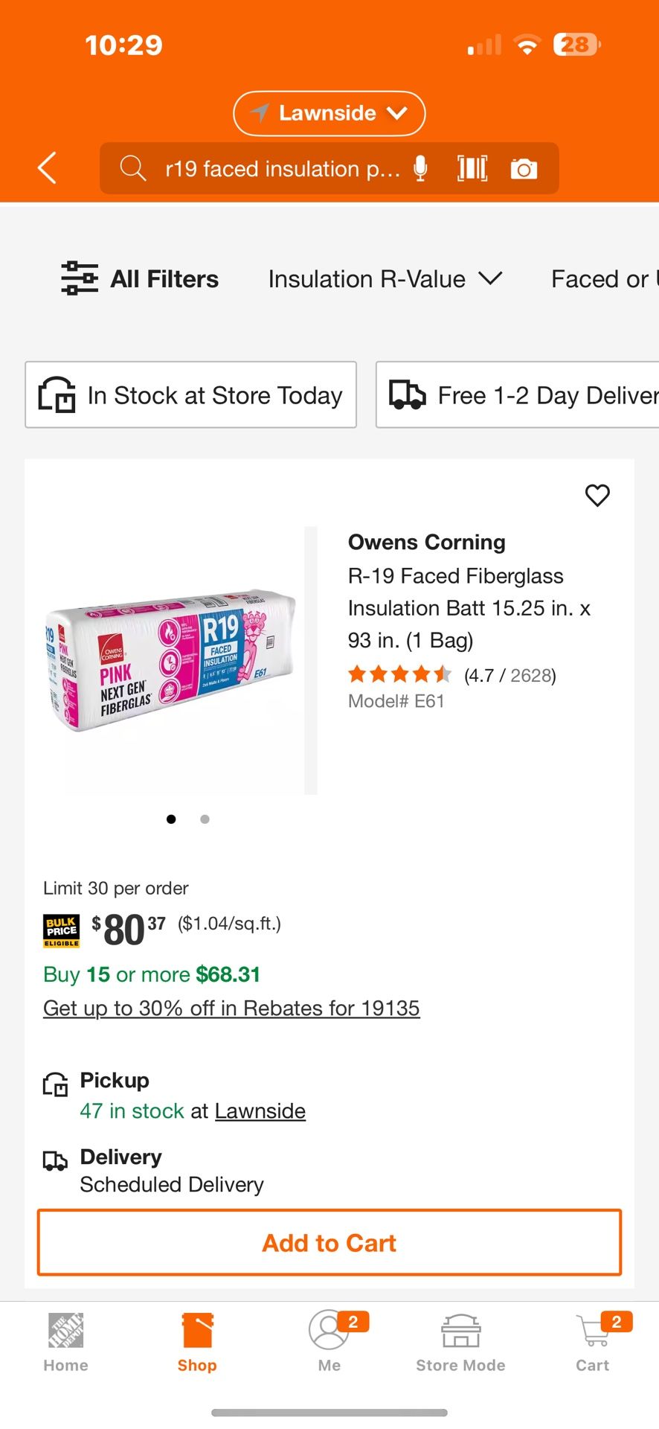Favorite the Owens Corning product with heart

coord(597,495)
